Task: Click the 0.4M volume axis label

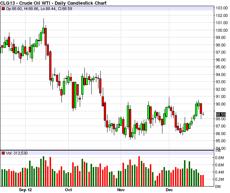Action: pos(220,172)
